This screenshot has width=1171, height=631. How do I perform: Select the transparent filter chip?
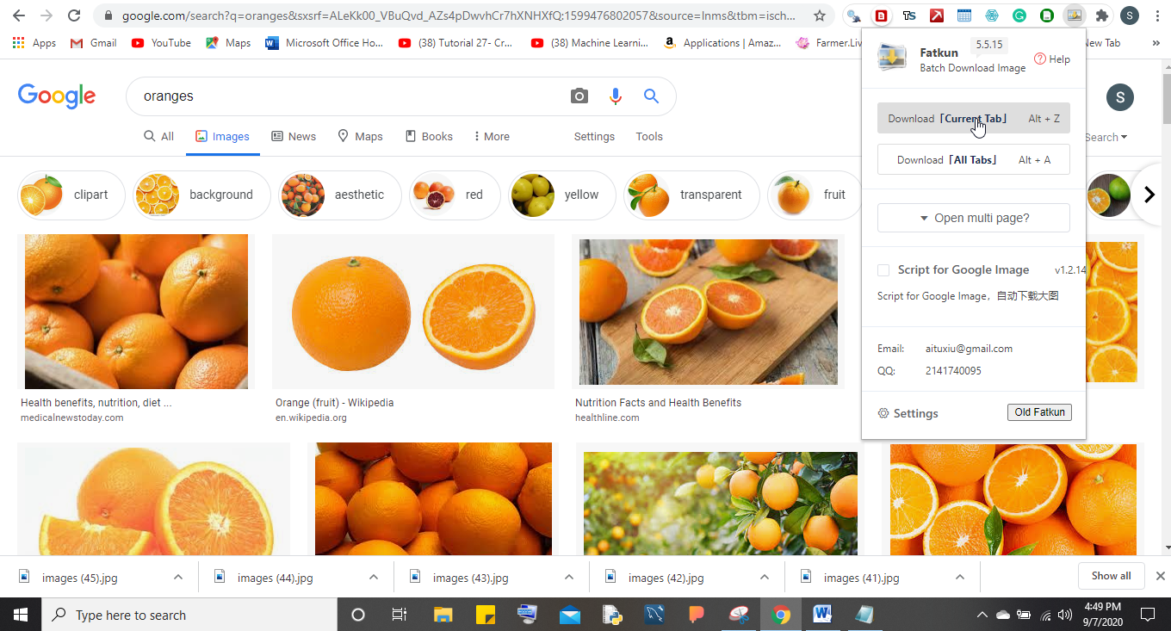(691, 195)
